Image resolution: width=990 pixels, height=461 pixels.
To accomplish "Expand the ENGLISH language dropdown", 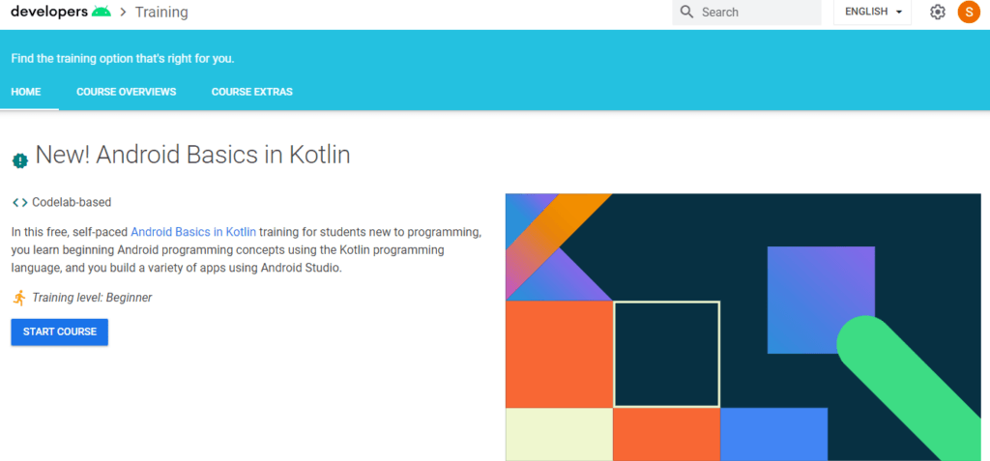I will (872, 13).
